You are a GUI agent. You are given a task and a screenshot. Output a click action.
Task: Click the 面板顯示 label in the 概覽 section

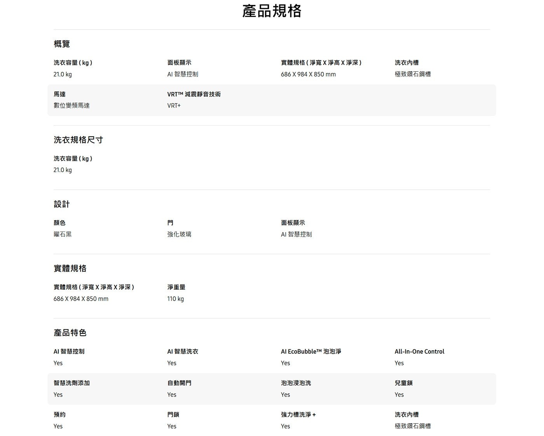(x=179, y=63)
